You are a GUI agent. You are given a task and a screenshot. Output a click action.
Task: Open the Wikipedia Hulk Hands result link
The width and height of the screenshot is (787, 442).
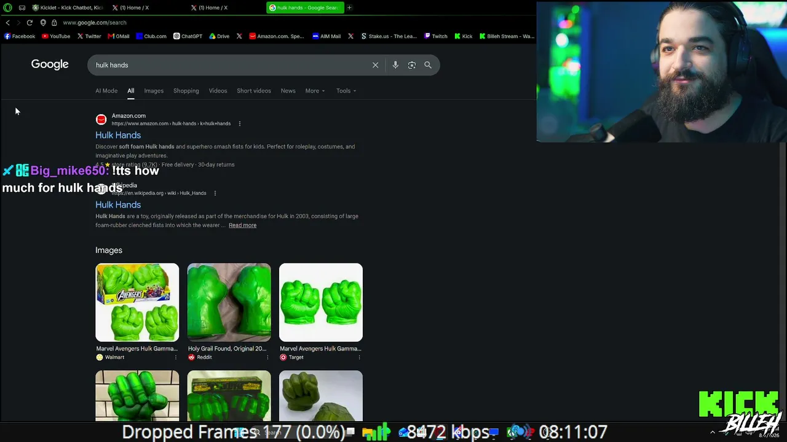coord(118,205)
